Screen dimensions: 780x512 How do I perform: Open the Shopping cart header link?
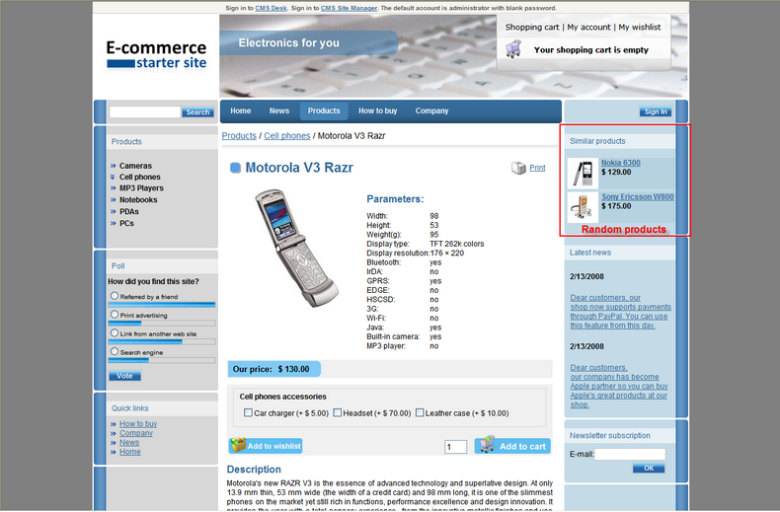532,28
